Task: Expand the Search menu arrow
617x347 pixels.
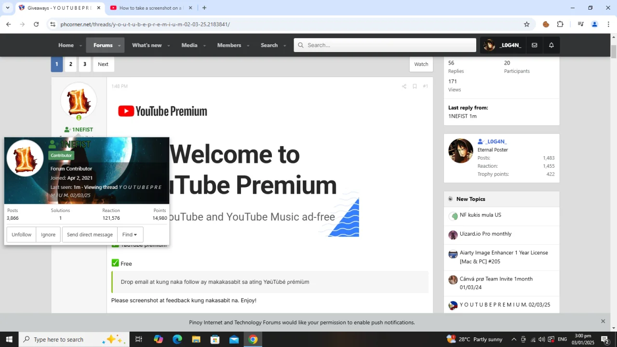Action: click(285, 46)
